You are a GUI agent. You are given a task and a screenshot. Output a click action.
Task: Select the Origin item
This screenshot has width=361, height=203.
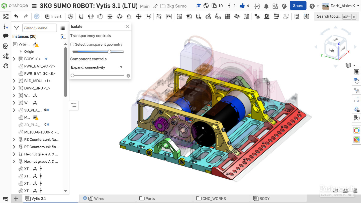coord(29,52)
